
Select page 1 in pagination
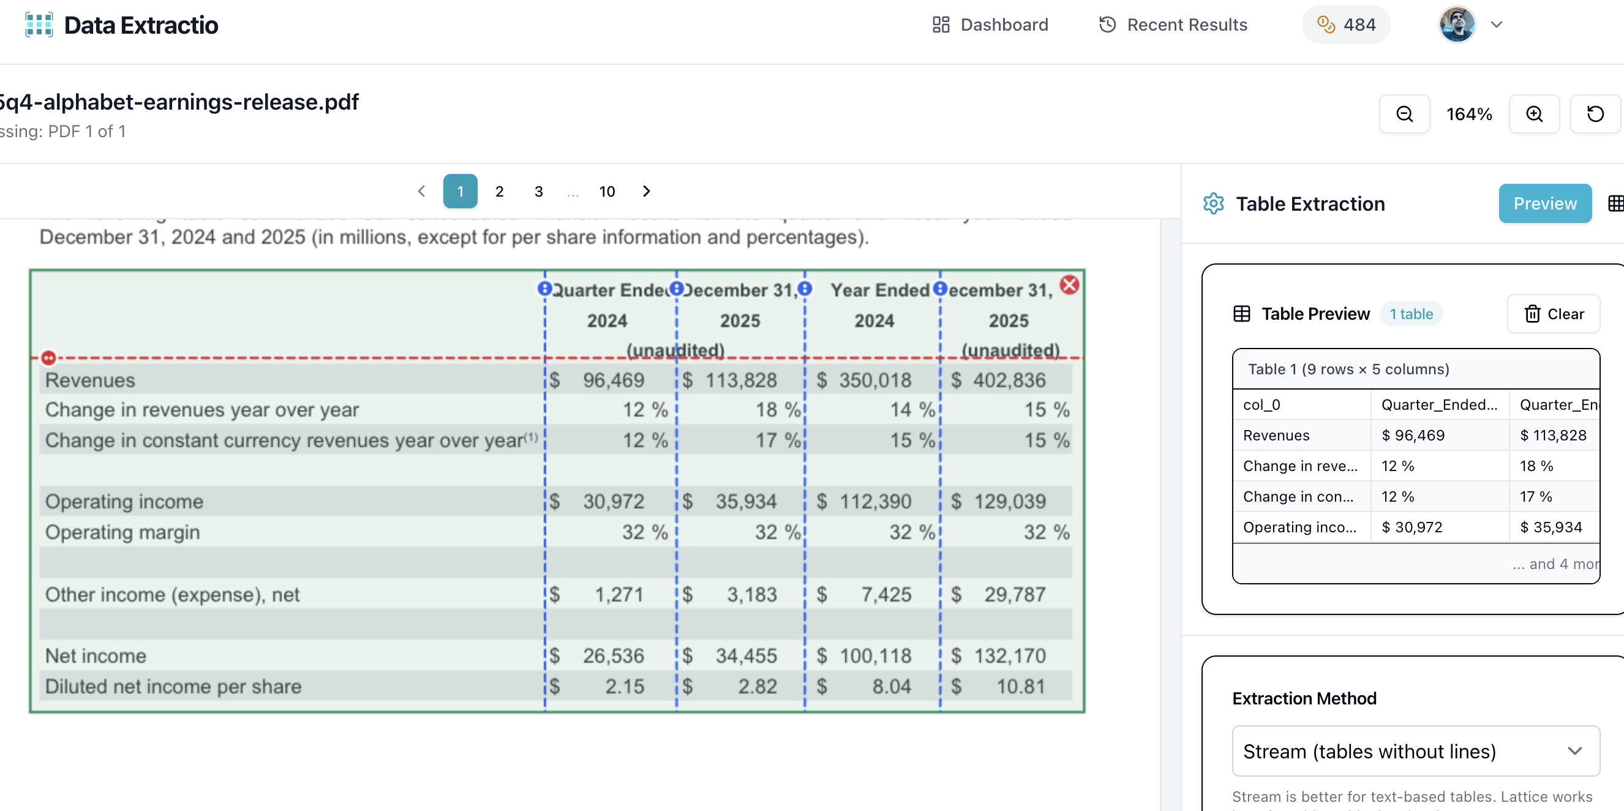click(x=461, y=191)
